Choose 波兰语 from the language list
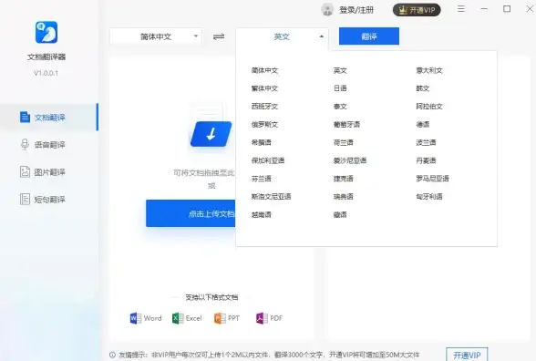The image size is (536, 361). coord(426,142)
